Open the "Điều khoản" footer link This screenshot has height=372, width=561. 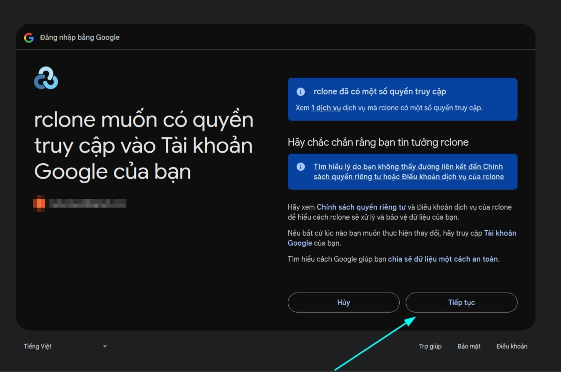click(x=511, y=346)
